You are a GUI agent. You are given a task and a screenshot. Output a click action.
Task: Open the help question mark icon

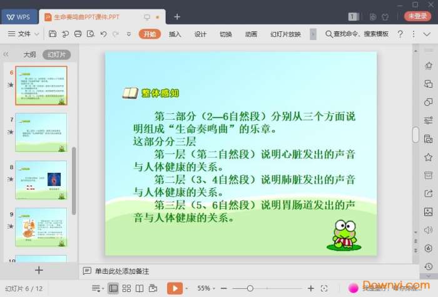coord(400,34)
